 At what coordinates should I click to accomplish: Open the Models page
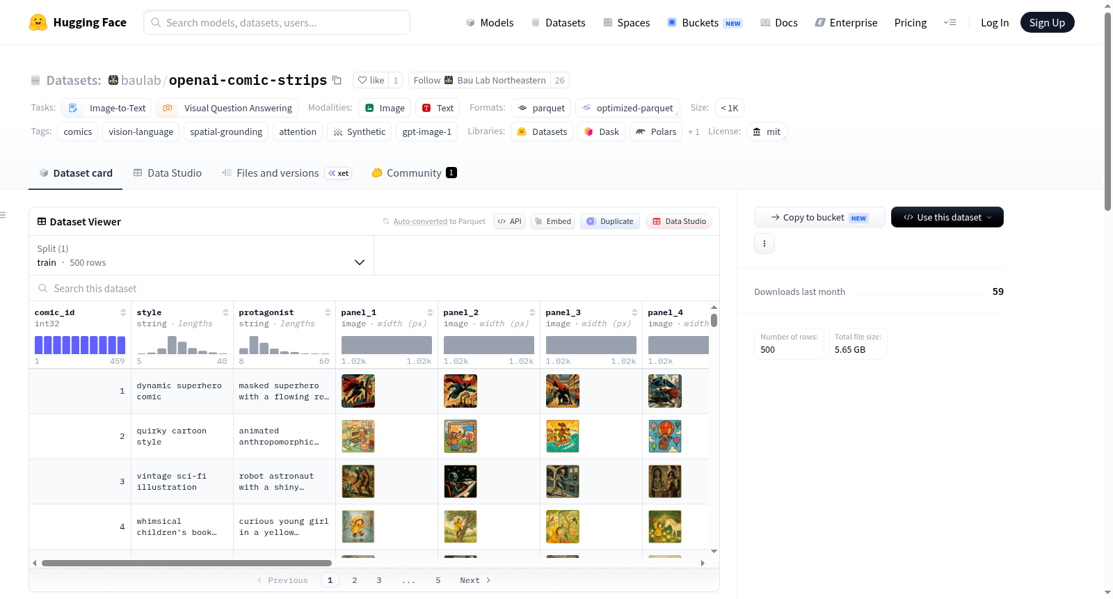pos(490,22)
